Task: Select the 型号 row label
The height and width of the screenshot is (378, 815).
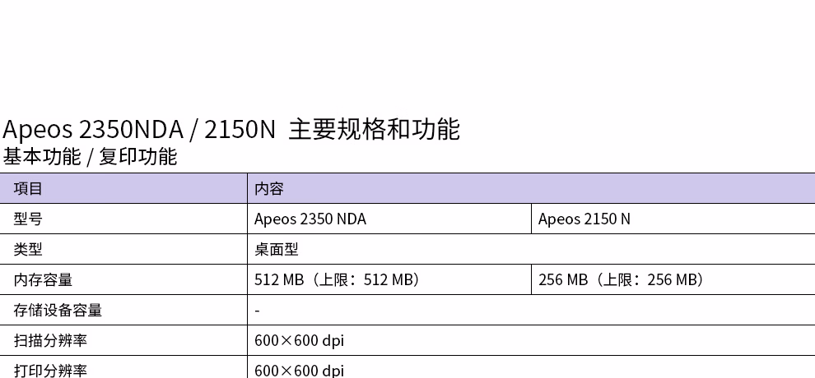Action: click(x=28, y=219)
